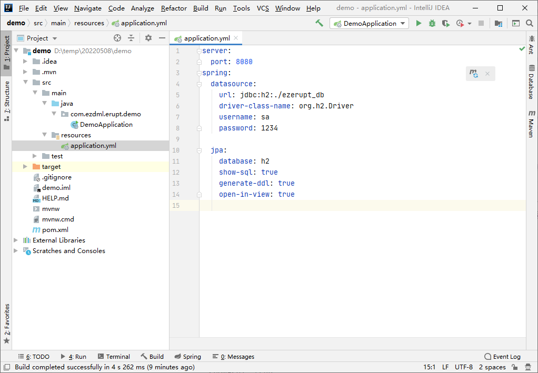Hide the Project tool window

click(x=162, y=38)
